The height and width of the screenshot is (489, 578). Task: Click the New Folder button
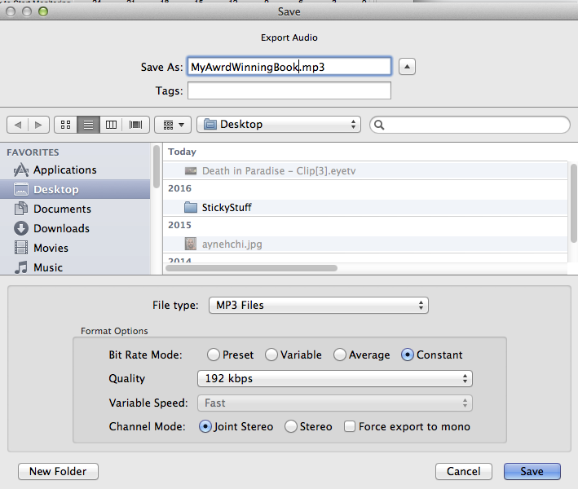(x=58, y=471)
